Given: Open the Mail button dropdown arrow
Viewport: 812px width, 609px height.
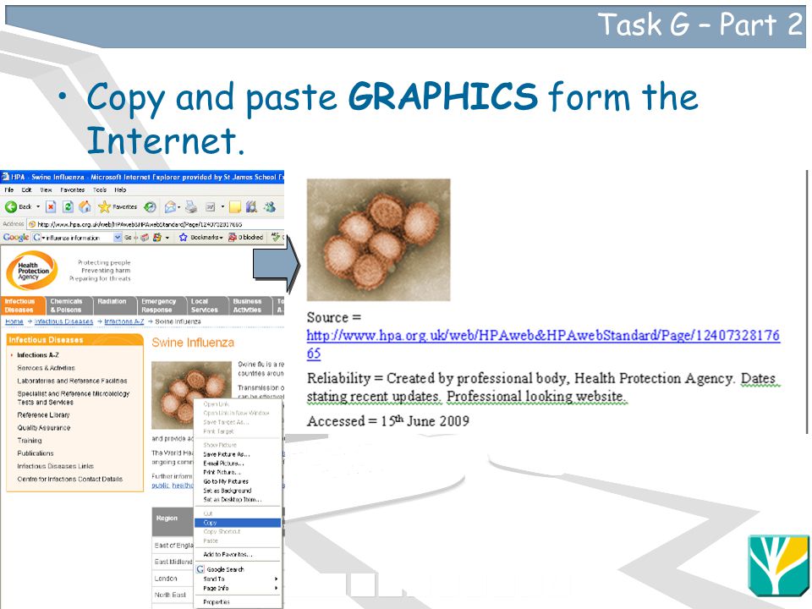Looking at the screenshot, I should click(178, 207).
